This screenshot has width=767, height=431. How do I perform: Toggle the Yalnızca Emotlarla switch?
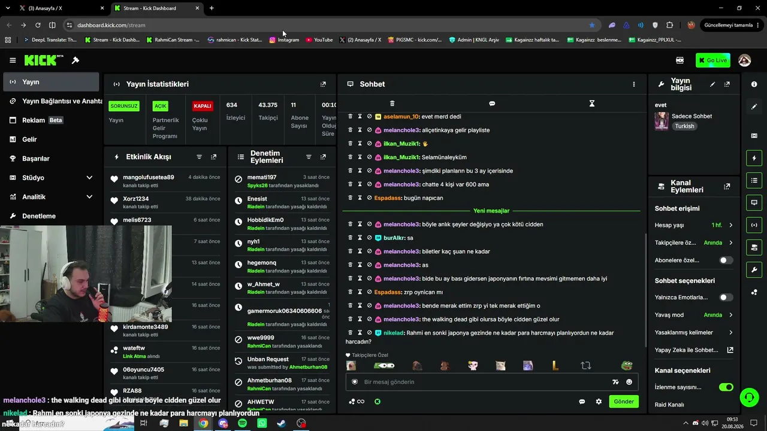click(x=726, y=298)
